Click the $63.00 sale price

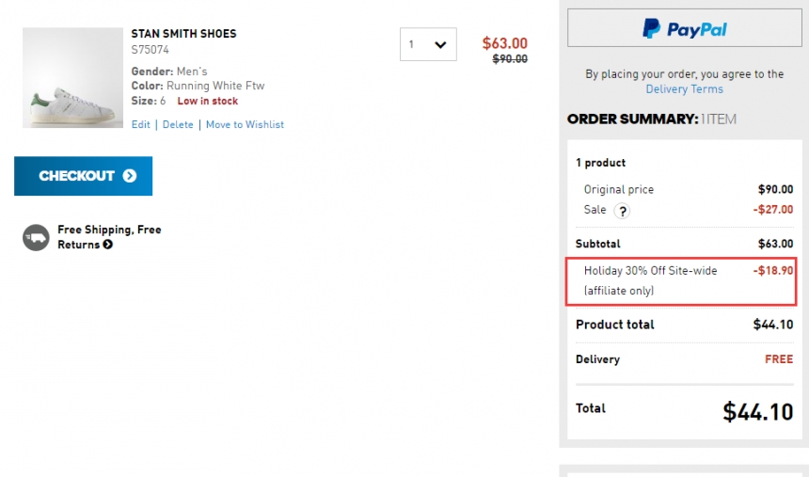(504, 43)
